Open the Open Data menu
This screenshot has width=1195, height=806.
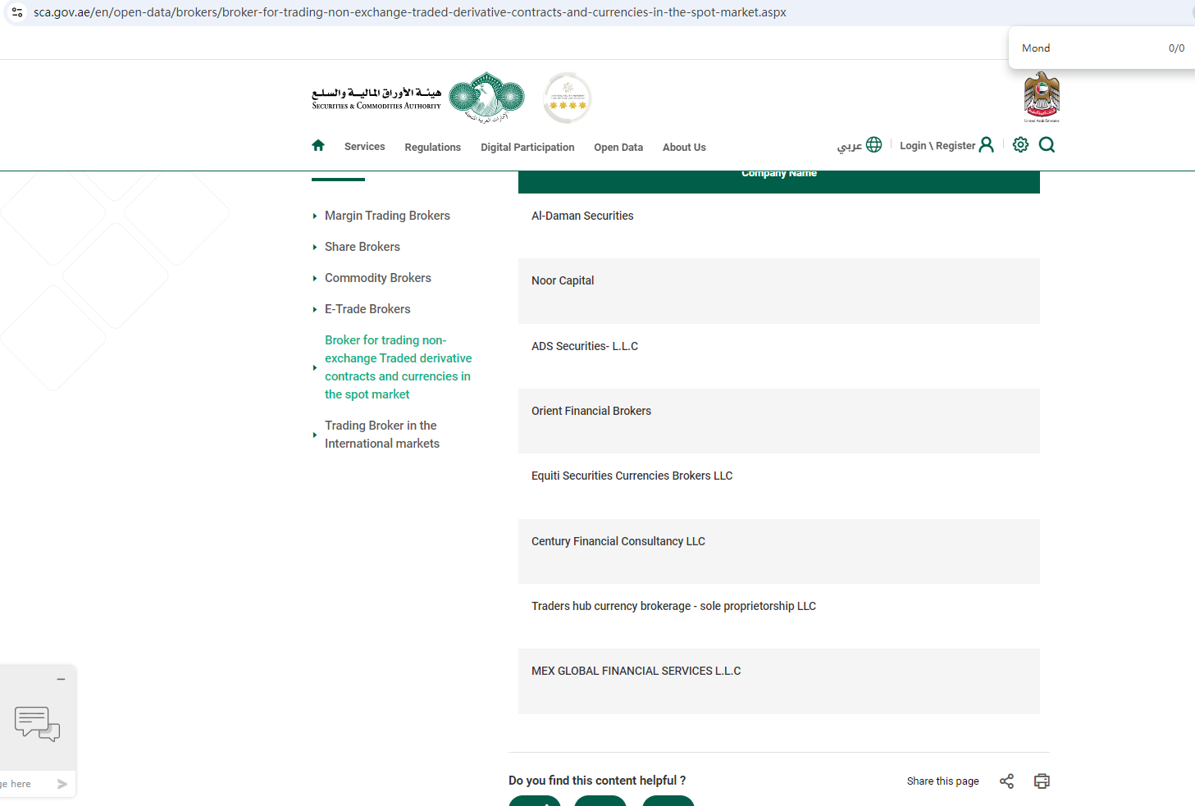click(x=618, y=148)
